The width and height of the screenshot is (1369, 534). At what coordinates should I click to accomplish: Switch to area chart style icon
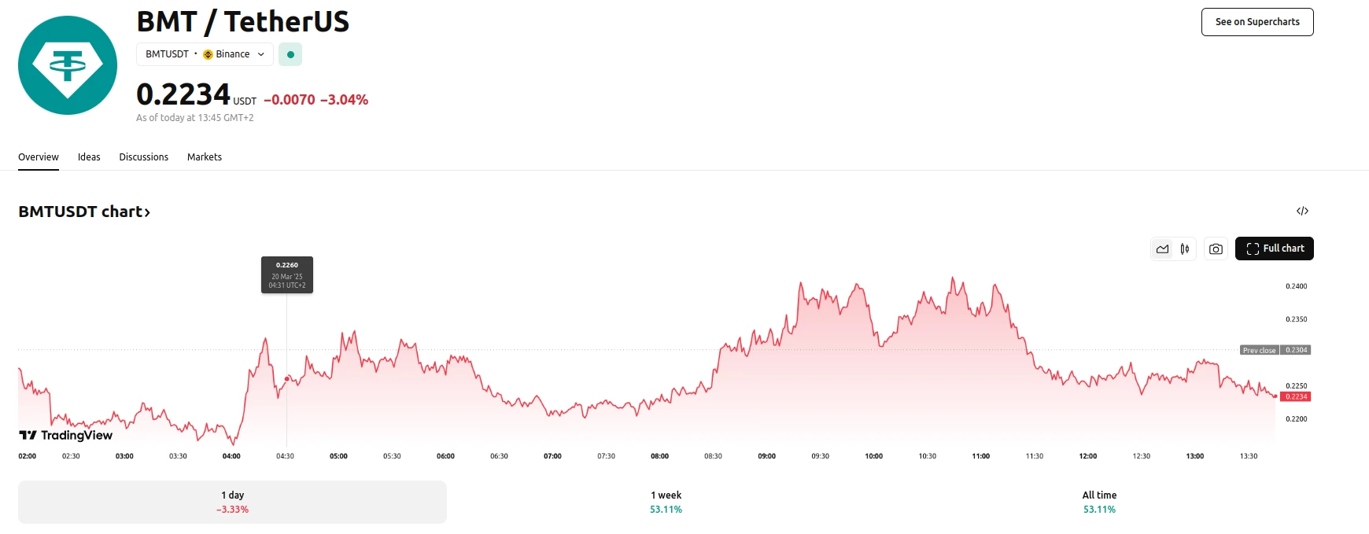click(1162, 249)
